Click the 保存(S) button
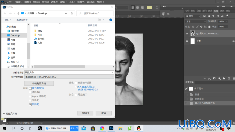The width and height of the screenshot is (235, 132). click(85, 113)
